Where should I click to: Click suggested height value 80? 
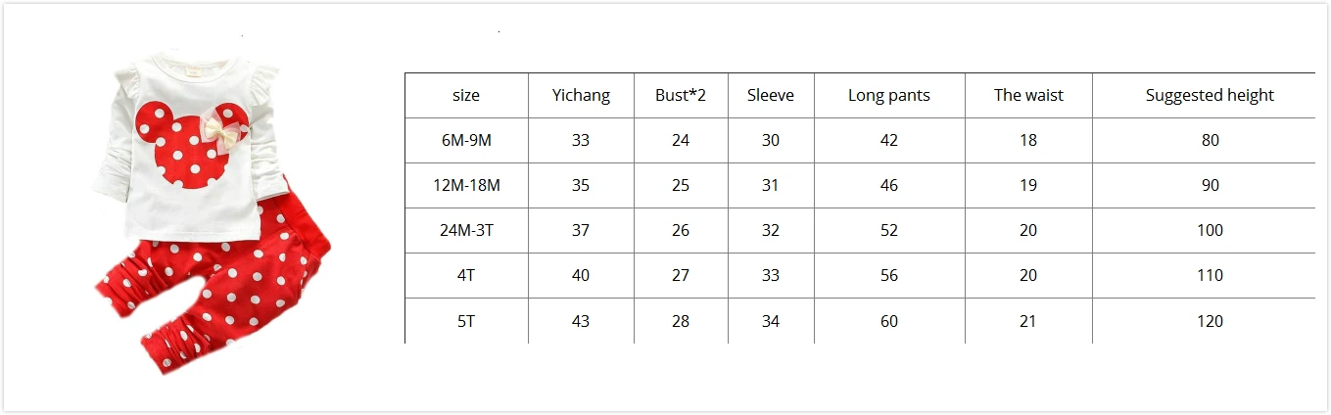[1211, 140]
